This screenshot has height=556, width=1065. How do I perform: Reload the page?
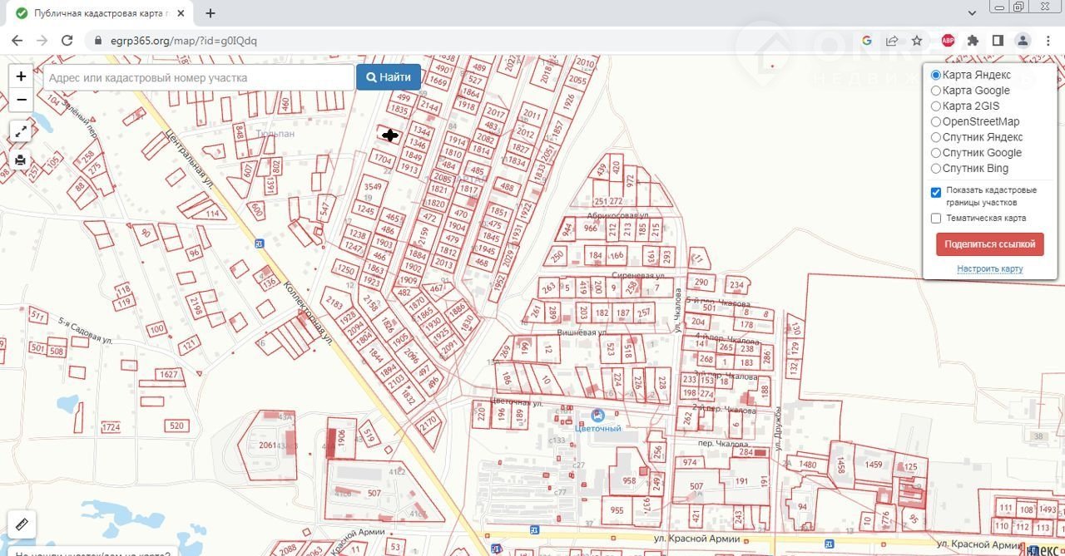click(x=67, y=41)
